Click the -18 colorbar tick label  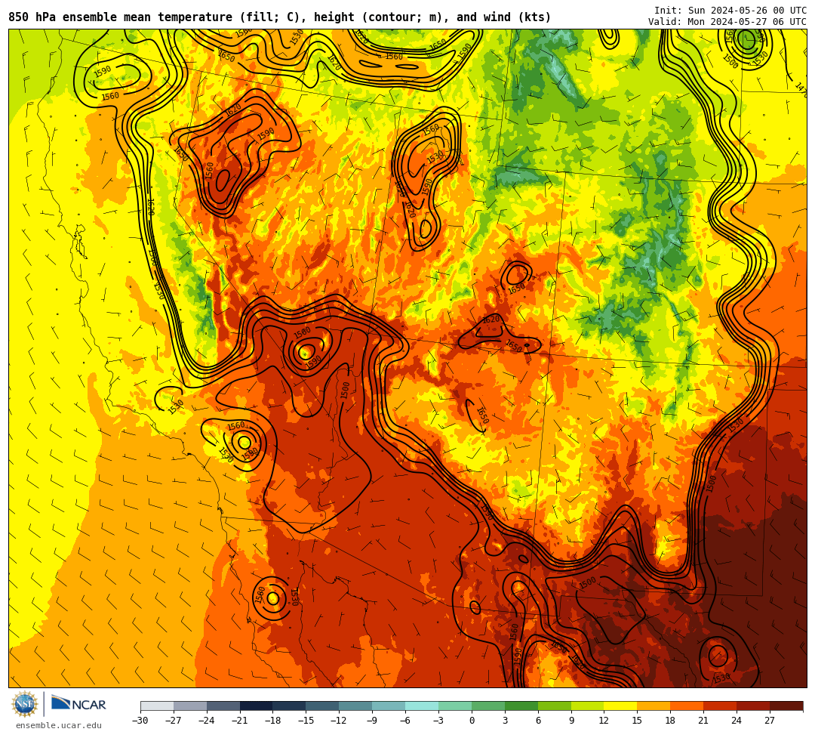[273, 721]
